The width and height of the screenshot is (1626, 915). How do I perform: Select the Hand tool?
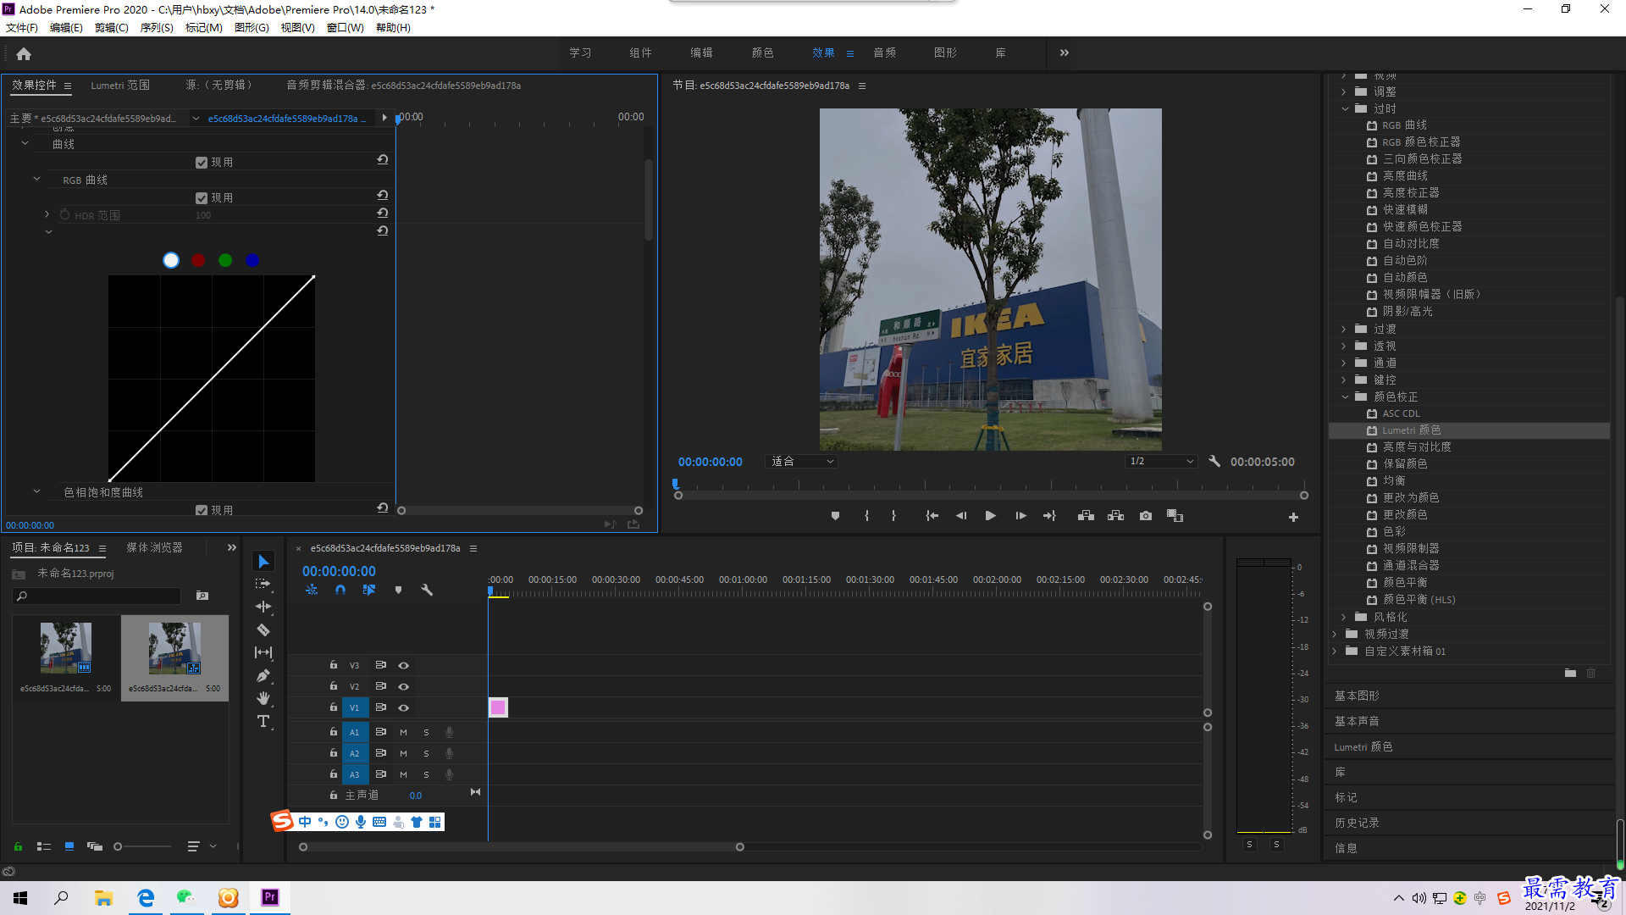[x=263, y=698]
